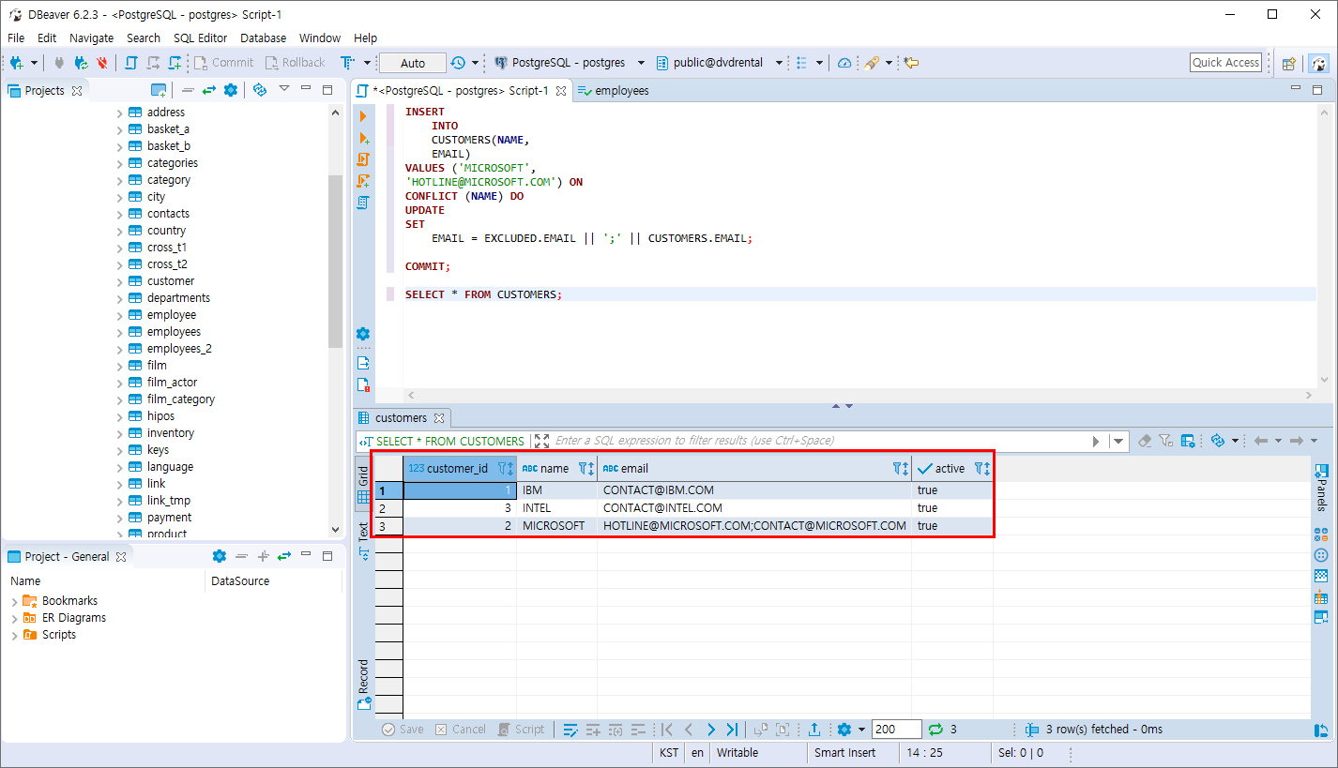Click the Reconnect plug icon in toolbar
This screenshot has height=768, width=1338.
coord(81,63)
